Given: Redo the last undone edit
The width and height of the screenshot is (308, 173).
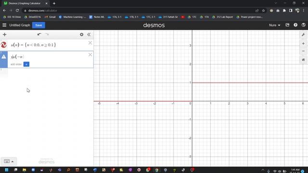Looking at the screenshot, I should pos(47,35).
